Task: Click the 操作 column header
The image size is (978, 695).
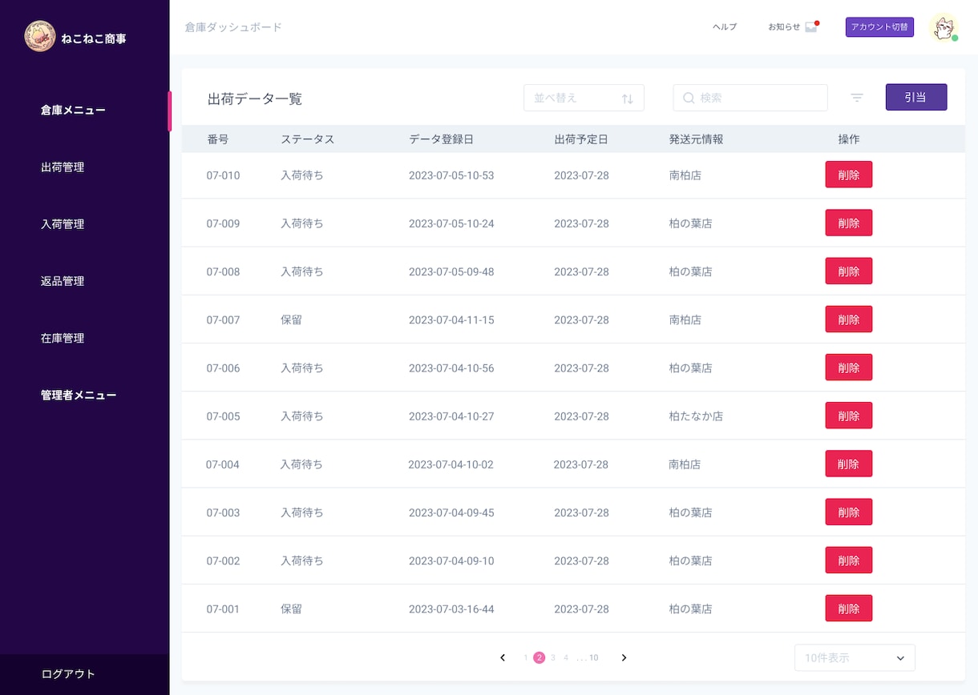Action: click(849, 139)
